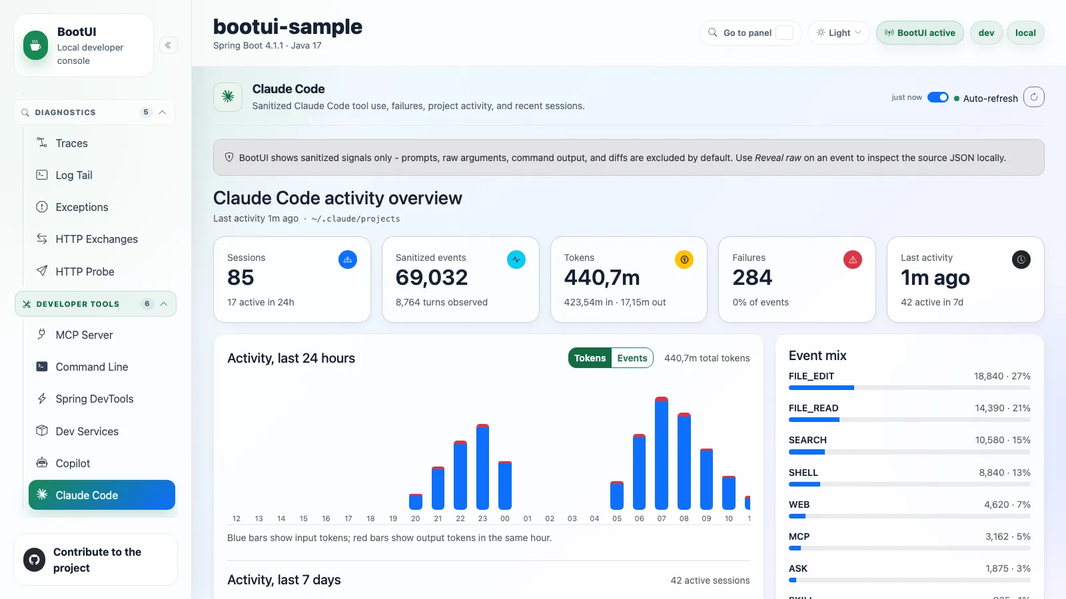Click the HTTP Exchanges arrows icon
The width and height of the screenshot is (1066, 599).
tap(42, 239)
